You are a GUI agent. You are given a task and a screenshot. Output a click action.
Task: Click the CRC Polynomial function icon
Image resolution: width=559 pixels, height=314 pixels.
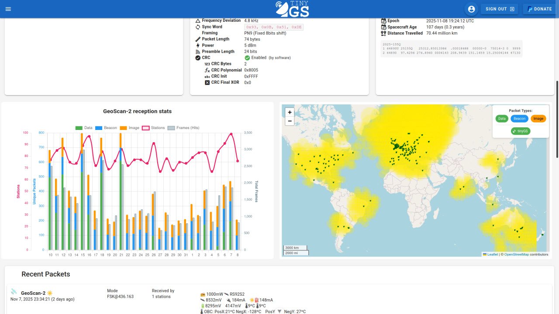coord(207,70)
